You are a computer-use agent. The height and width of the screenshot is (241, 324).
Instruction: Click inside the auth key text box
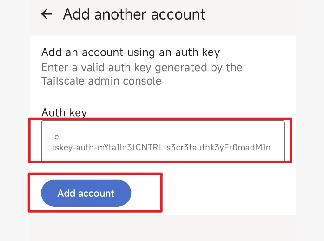pos(162,141)
